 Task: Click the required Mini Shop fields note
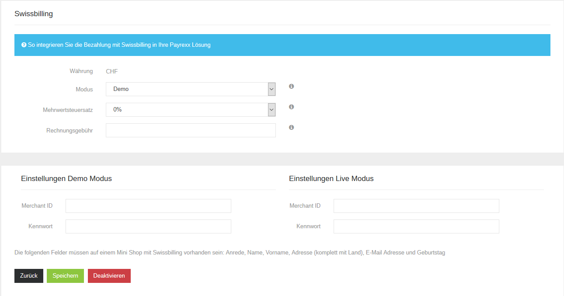pos(230,253)
